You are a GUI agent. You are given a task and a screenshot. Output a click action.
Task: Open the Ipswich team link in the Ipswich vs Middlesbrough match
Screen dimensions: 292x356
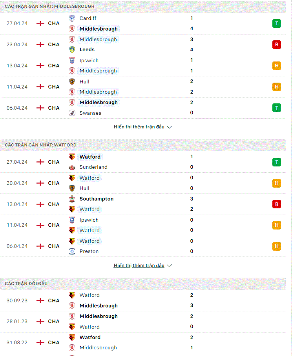coord(89,61)
